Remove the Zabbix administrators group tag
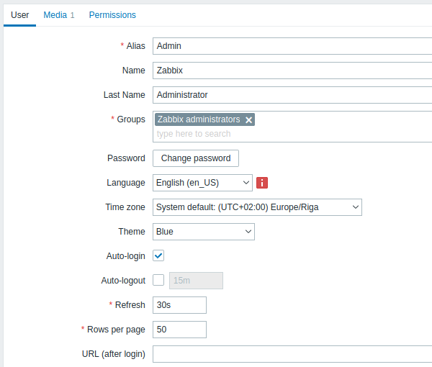 click(x=249, y=120)
